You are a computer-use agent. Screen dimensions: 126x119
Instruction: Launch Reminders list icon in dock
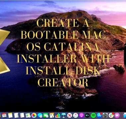(x=22, y=115)
